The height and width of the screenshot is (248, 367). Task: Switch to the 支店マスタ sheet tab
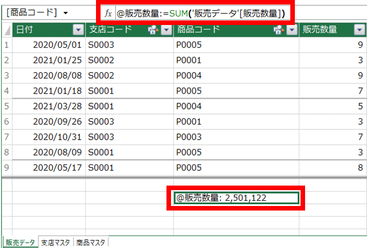pos(56,243)
